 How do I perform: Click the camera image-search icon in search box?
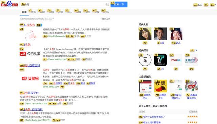click(107, 4)
